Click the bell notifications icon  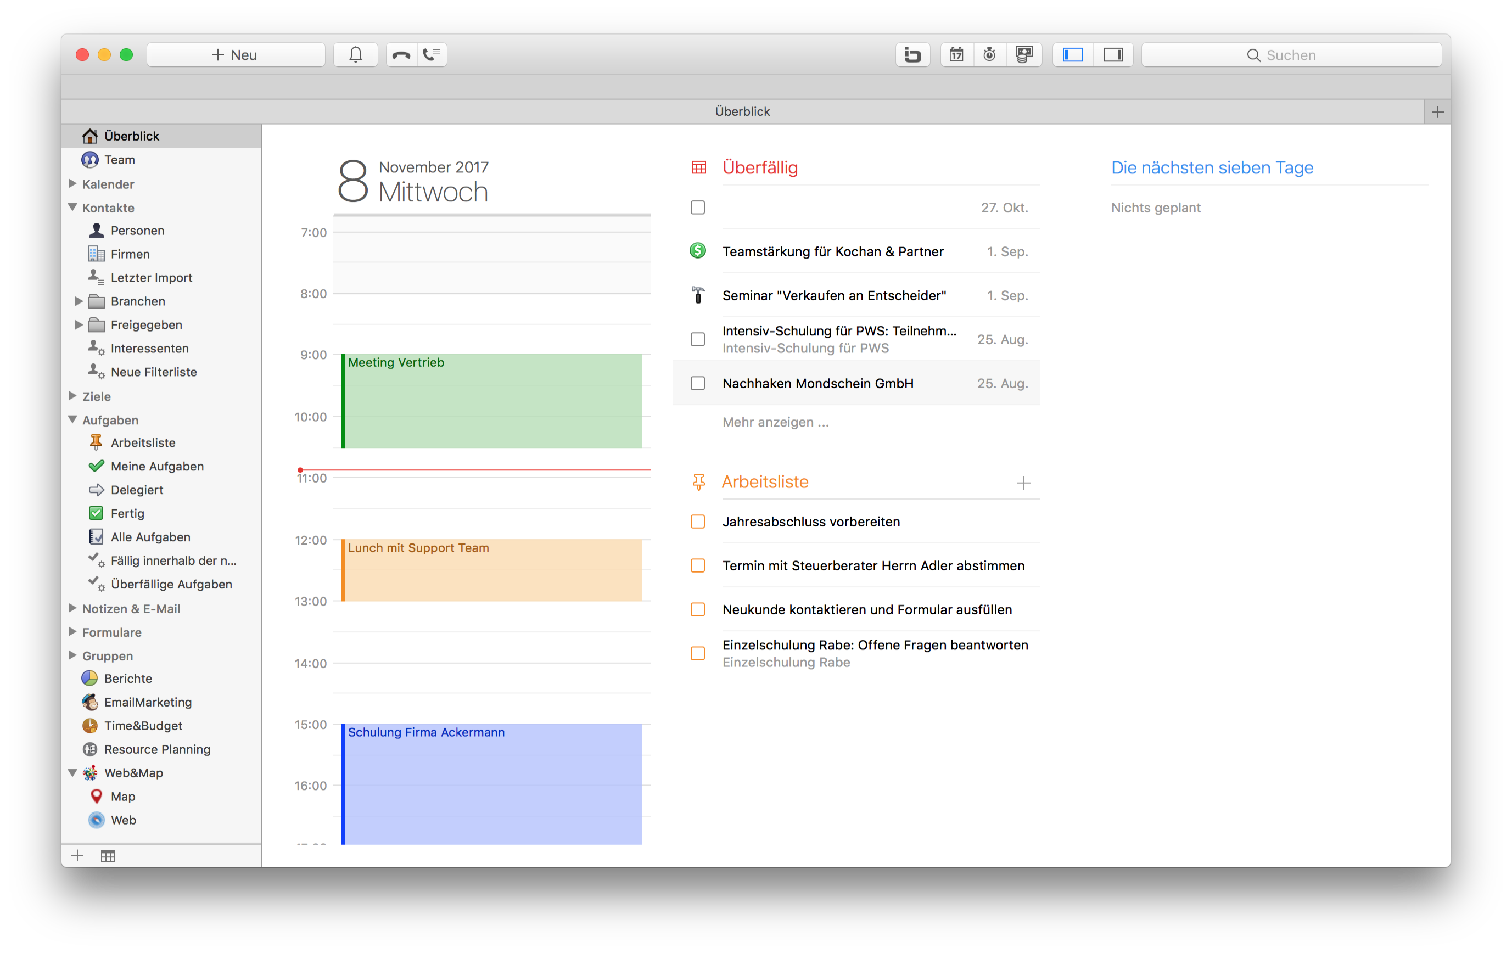tap(355, 54)
